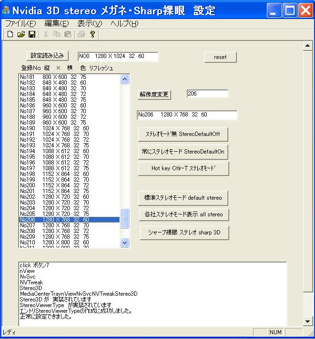Image resolution: width=315 pixels, height=339 pixels.
Task: Click log line 'click ボタン7'
Action: [x=34, y=265]
